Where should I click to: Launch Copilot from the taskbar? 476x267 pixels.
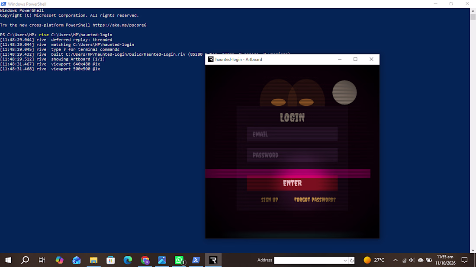click(x=59, y=260)
